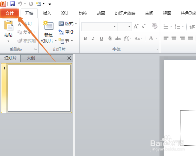Expand the 粘贴 paste options arrow
Viewport: 196px width, 156px height.
click(8, 41)
